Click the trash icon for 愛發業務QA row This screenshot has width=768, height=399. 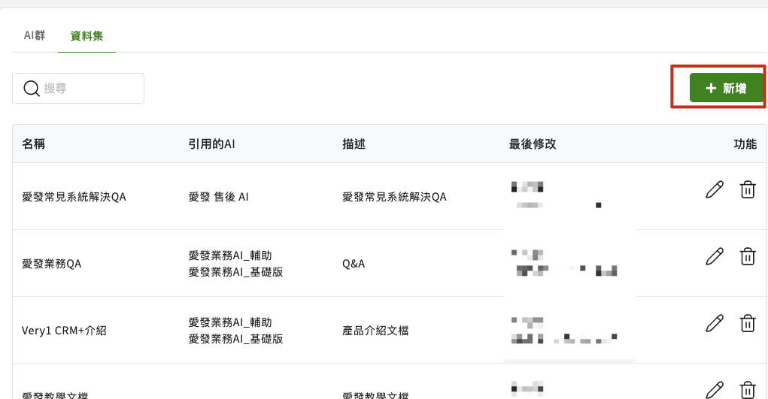click(x=748, y=256)
